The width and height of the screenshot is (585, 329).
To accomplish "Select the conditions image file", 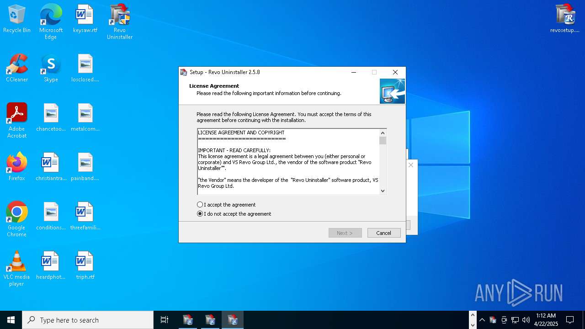I will point(51,217).
